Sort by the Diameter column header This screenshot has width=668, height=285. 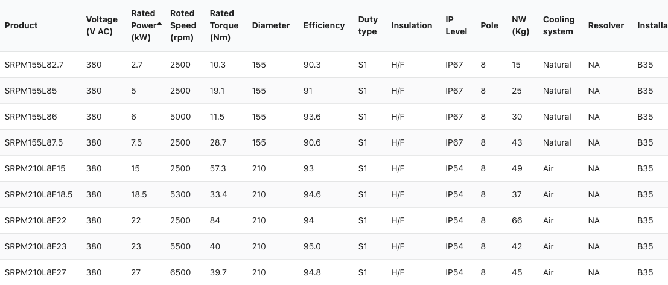(271, 25)
